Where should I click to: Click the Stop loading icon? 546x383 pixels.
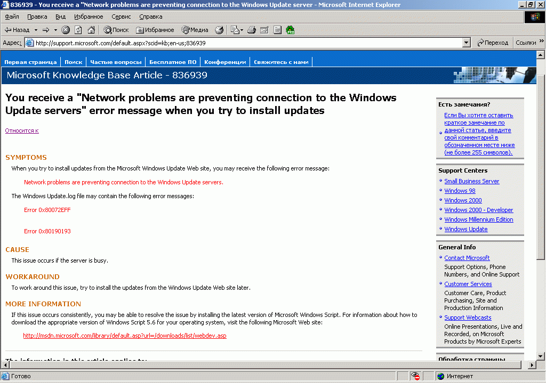coord(66,30)
